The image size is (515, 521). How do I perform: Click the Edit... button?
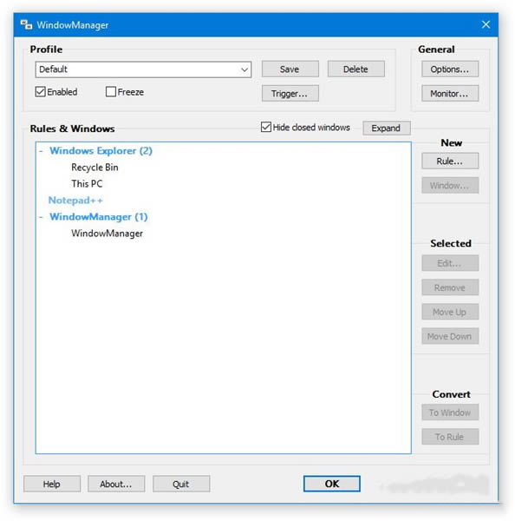450,263
